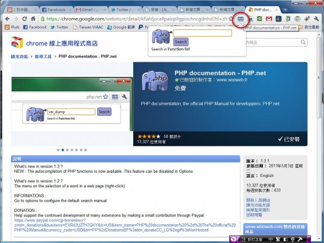This screenshot has height=243, width=324.
Task: Select the last screenshot carousel dot
Action: pos(86,150)
